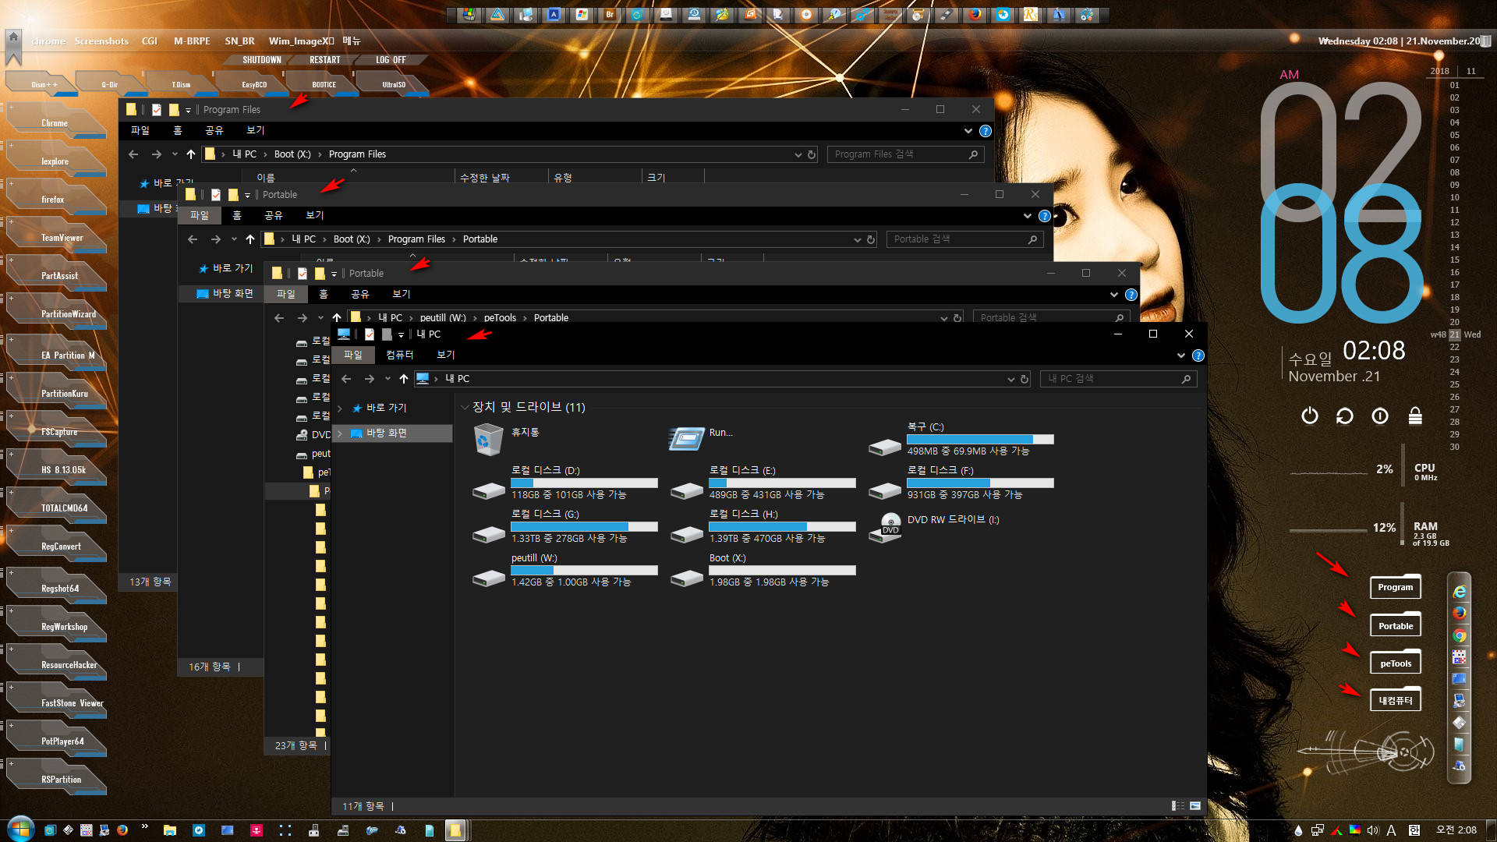Viewport: 1497px width, 842px height.
Task: Launch TeamViewer from left sidebar
Action: tap(56, 236)
